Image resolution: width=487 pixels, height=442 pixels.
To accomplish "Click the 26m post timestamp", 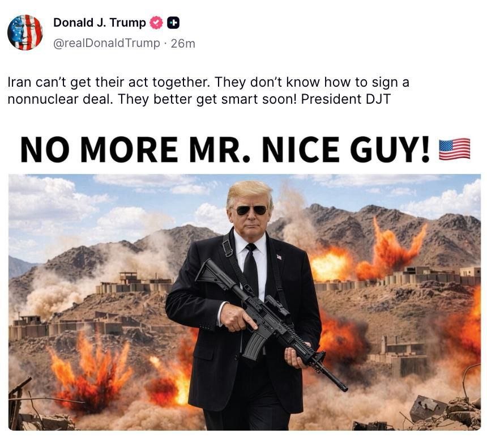I will [183, 44].
